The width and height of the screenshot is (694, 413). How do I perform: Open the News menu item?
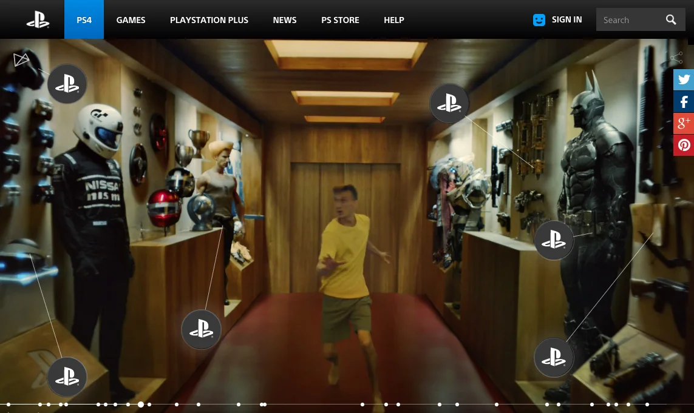tap(285, 20)
